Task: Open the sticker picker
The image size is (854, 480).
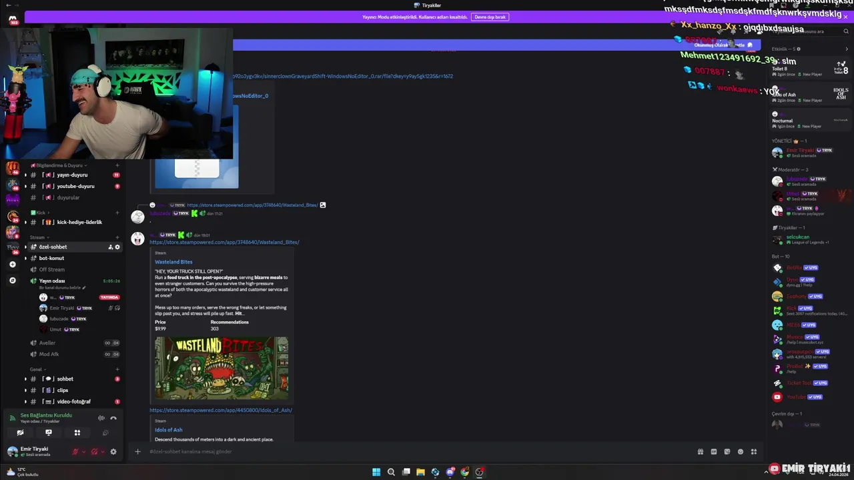Action: (727, 451)
